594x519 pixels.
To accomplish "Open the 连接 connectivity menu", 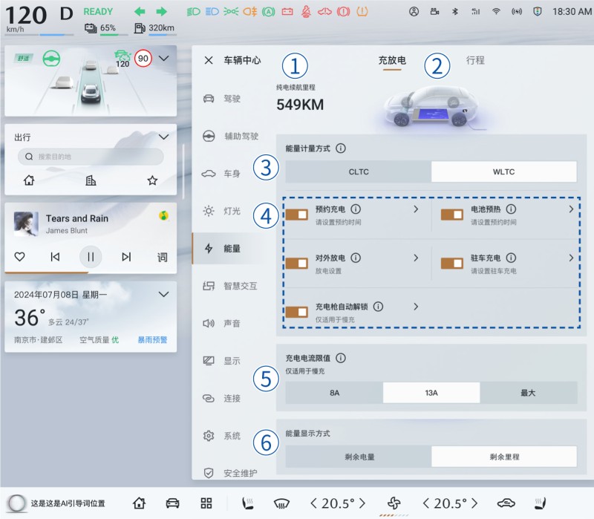I will click(221, 398).
